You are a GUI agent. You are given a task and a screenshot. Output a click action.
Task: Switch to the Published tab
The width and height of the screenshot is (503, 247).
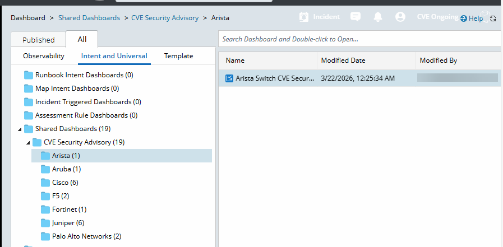point(39,40)
